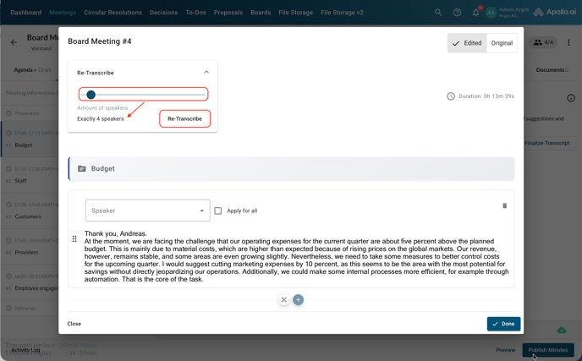
Task: Click the Done button
Action: (503, 324)
